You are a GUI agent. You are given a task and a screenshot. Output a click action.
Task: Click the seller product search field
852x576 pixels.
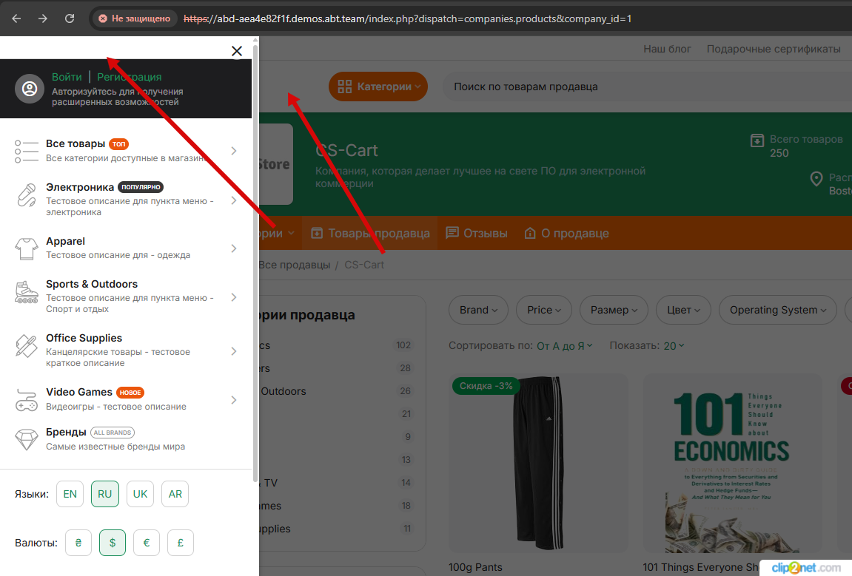644,87
